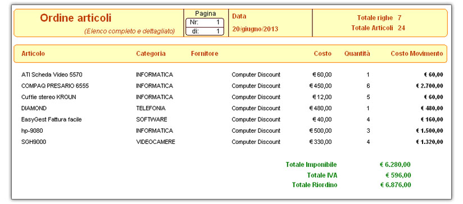
Task: Click the Ordine articoli title
Action: click(76, 18)
